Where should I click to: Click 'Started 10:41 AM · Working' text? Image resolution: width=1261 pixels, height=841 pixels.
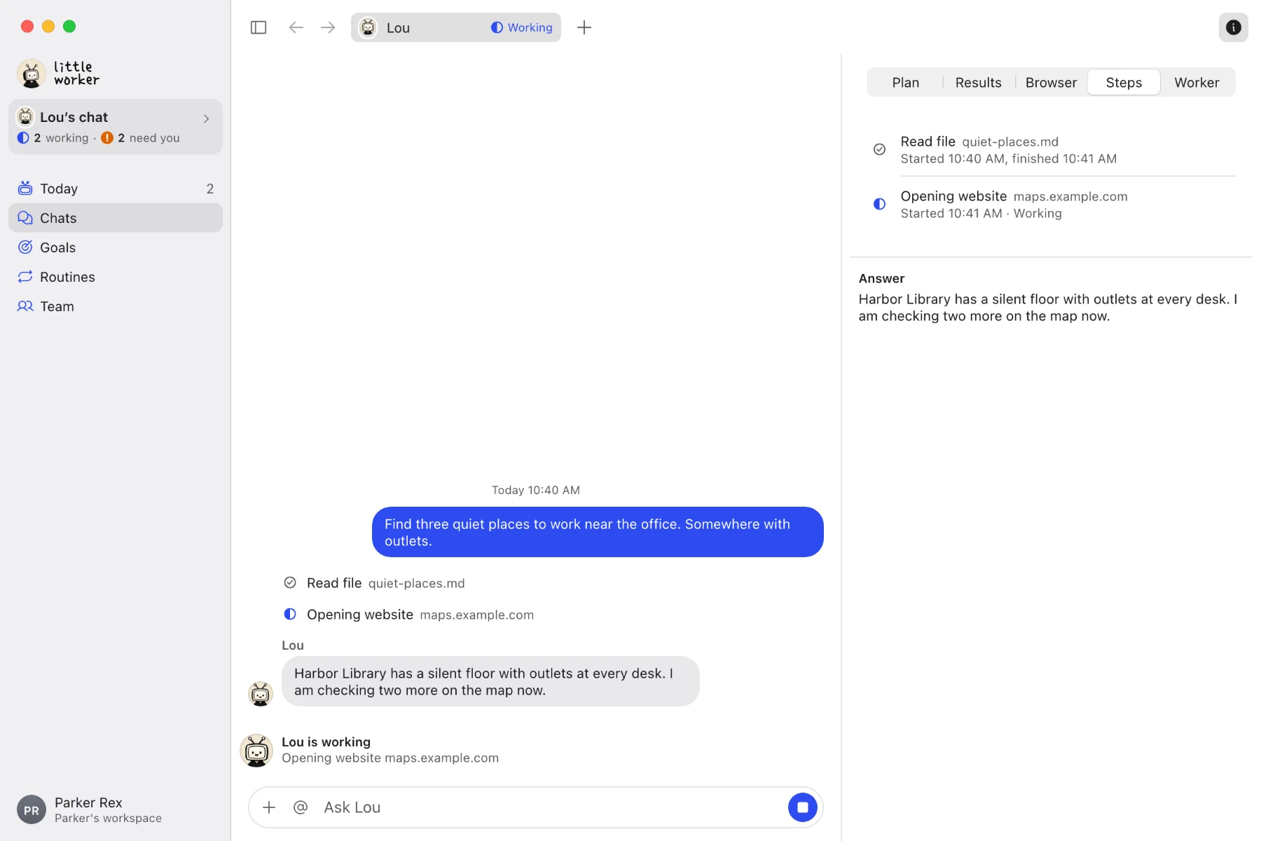pos(981,214)
